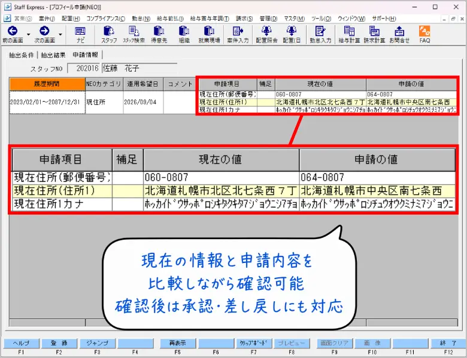Click the ヘルプ F1 button
The height and width of the screenshot is (358, 467).
(x=21, y=343)
